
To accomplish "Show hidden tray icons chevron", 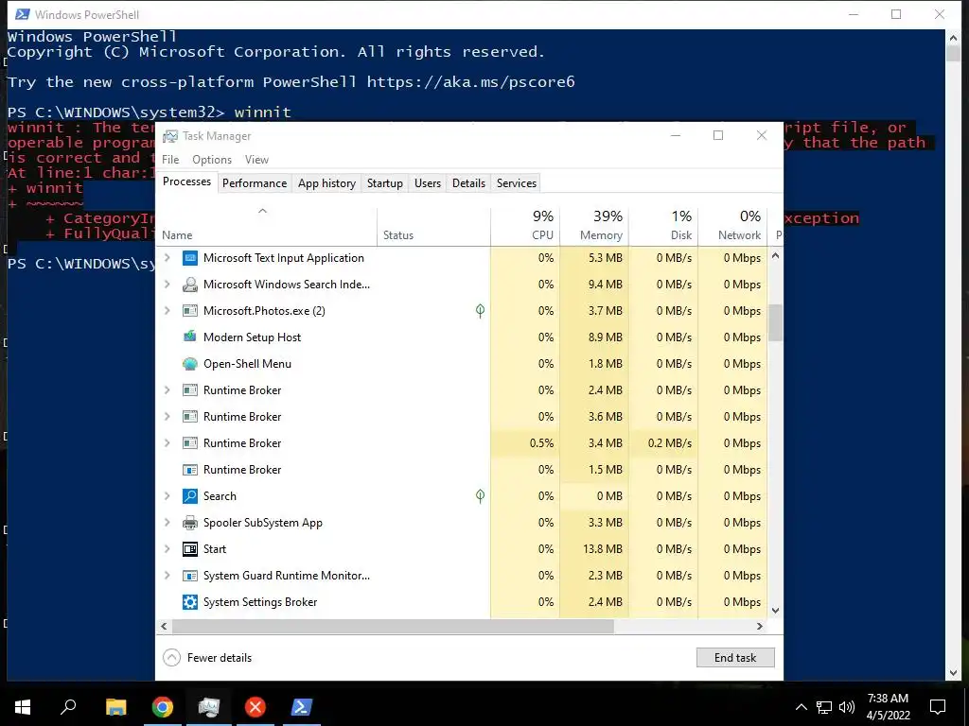I will (801, 707).
